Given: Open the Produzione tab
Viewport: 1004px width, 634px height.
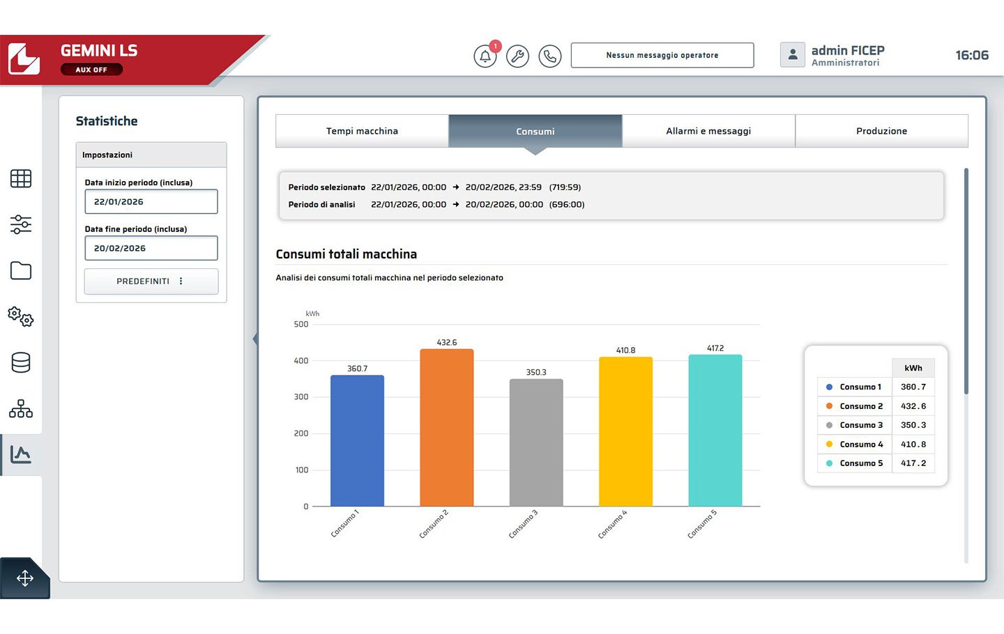Looking at the screenshot, I should (881, 131).
